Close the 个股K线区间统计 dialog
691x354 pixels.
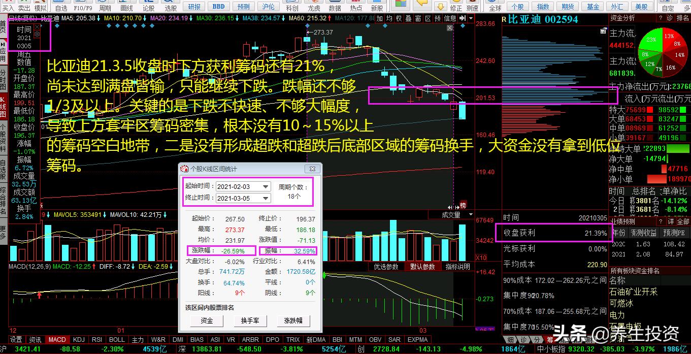click(x=312, y=169)
